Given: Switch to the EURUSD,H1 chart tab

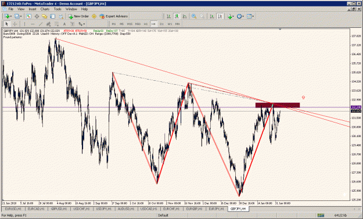Looking at the screenshot, I should [x=13, y=209].
